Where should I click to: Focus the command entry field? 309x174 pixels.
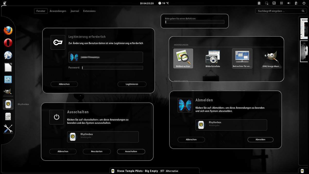(x=195, y=22)
